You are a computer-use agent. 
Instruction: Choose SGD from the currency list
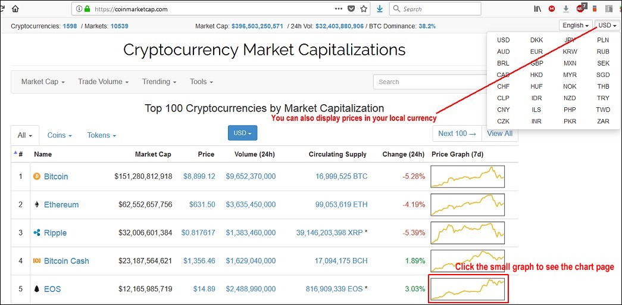603,74
